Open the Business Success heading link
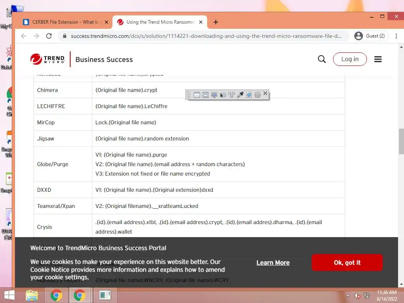Image resolution: width=404 pixels, height=303 pixels. point(104,60)
